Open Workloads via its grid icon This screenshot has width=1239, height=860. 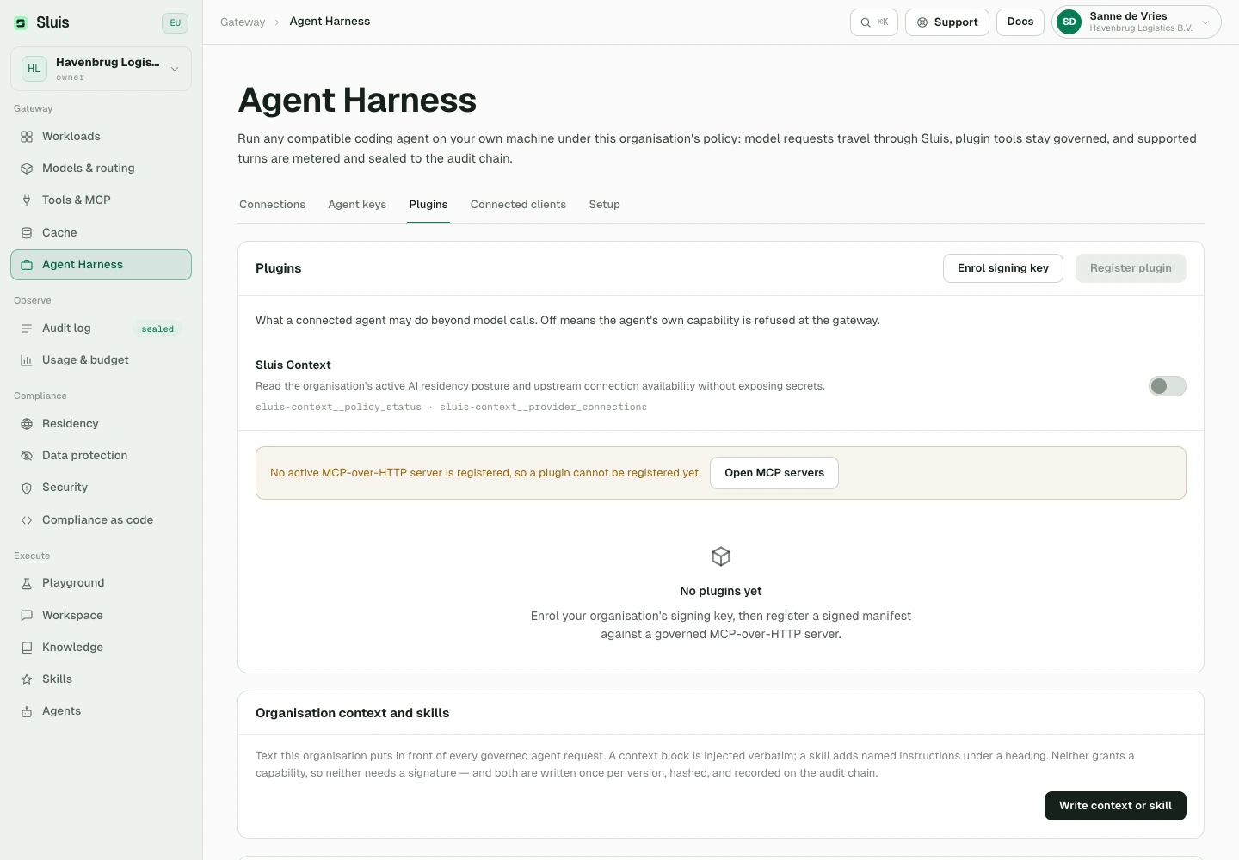tap(27, 137)
